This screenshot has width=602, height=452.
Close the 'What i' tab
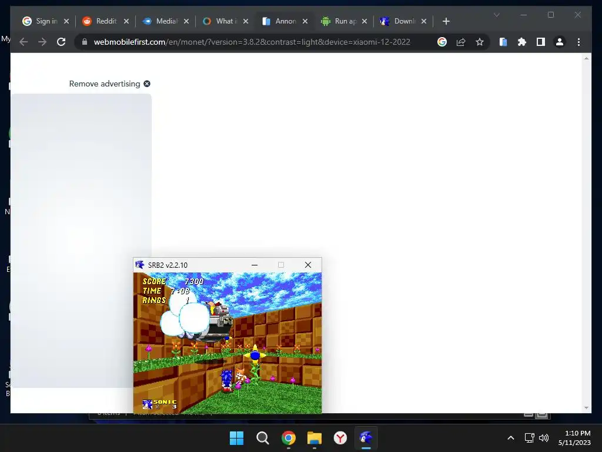tap(246, 21)
